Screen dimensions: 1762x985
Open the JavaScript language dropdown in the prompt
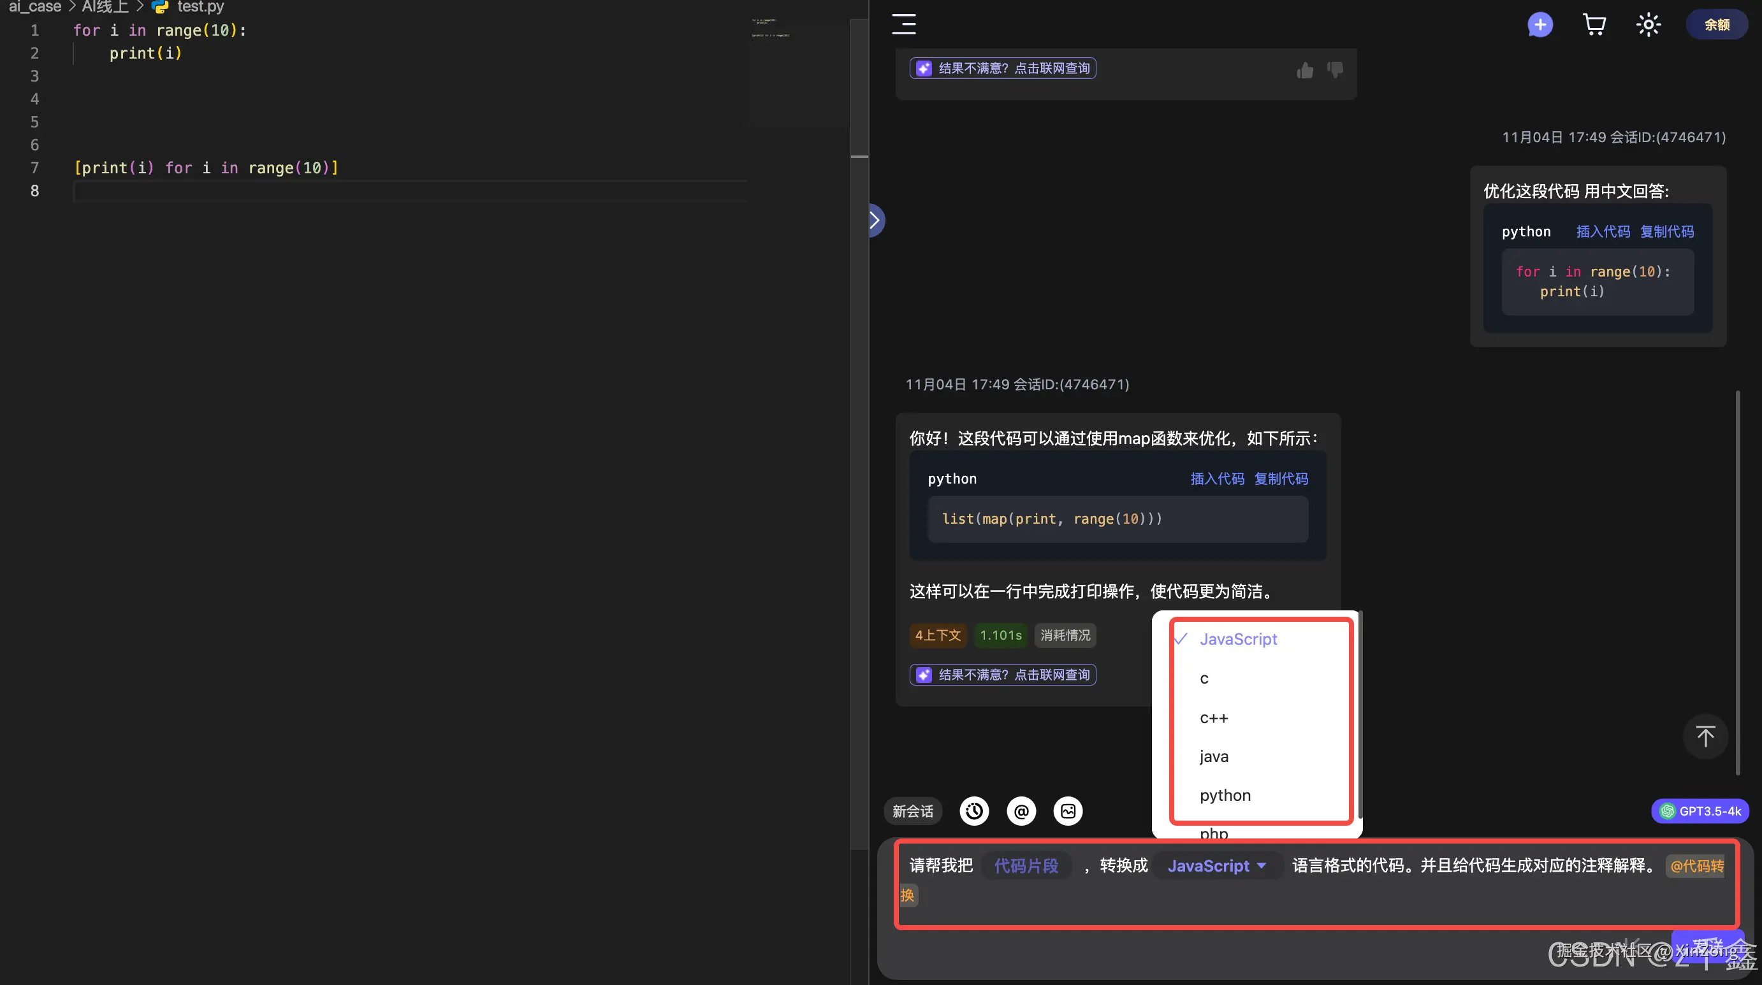pyautogui.click(x=1216, y=865)
